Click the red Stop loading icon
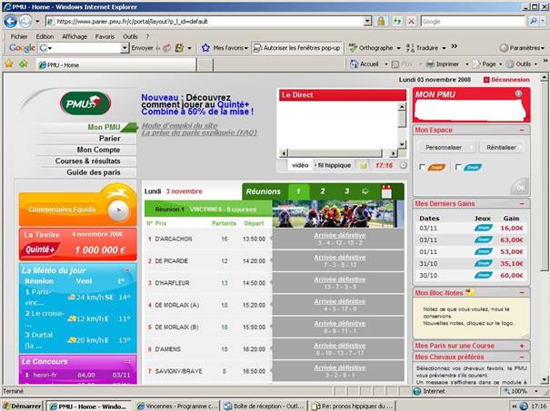This screenshot has width=550, height=411. click(412, 22)
